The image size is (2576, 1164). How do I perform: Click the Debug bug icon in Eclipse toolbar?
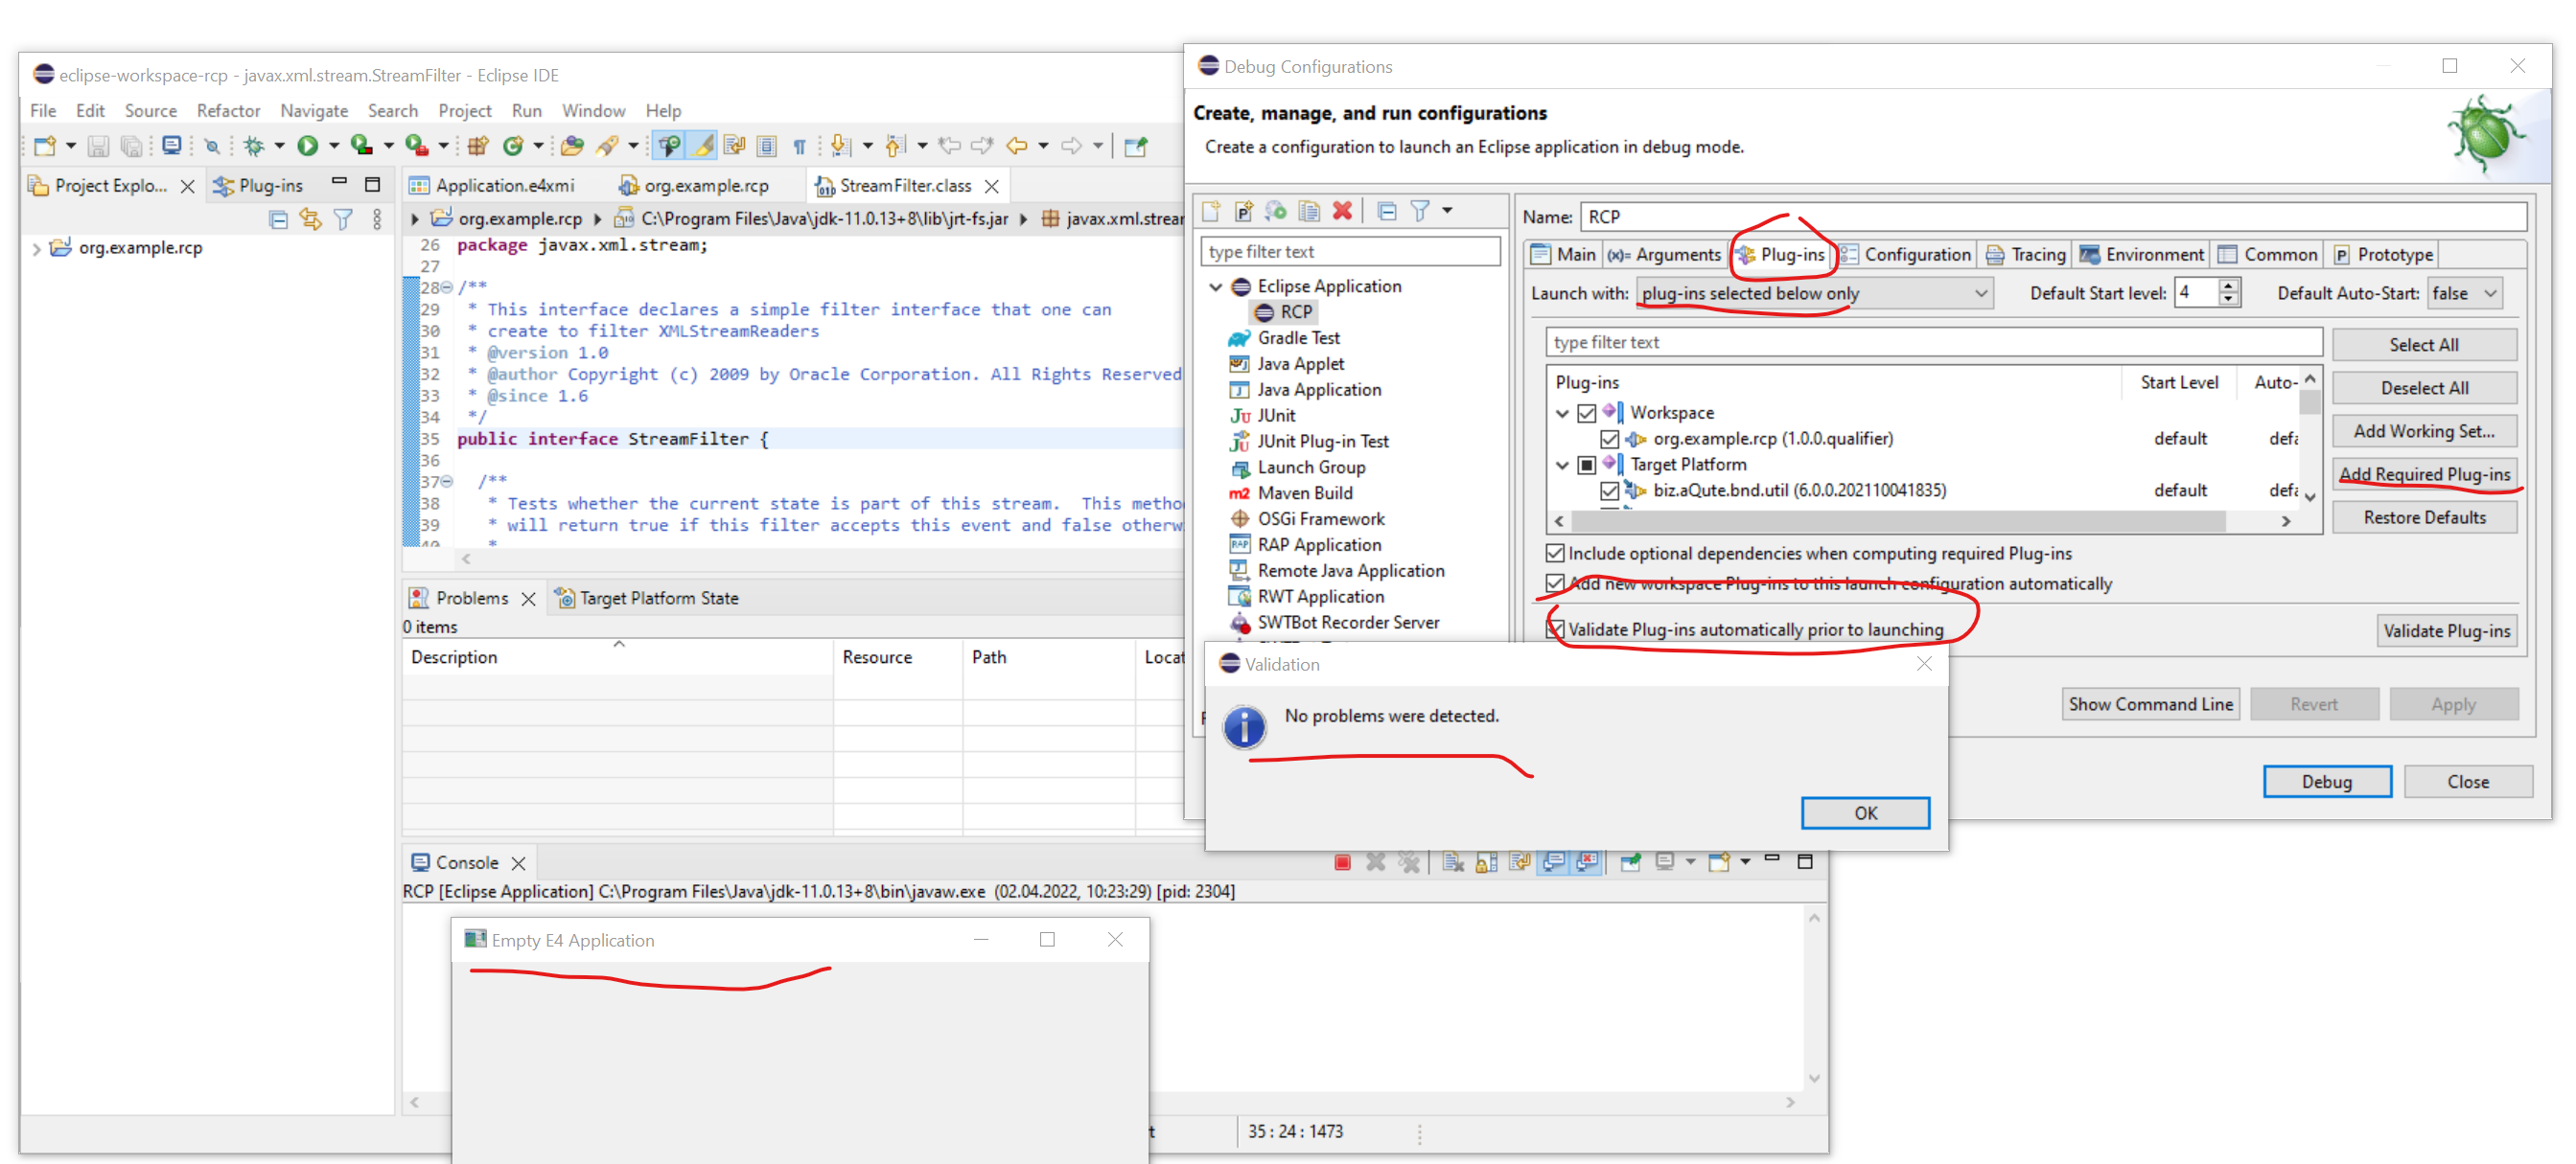pos(254,146)
